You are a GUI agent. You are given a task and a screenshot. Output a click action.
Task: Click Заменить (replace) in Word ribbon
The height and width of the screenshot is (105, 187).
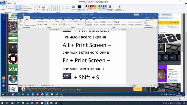tap(148, 23)
